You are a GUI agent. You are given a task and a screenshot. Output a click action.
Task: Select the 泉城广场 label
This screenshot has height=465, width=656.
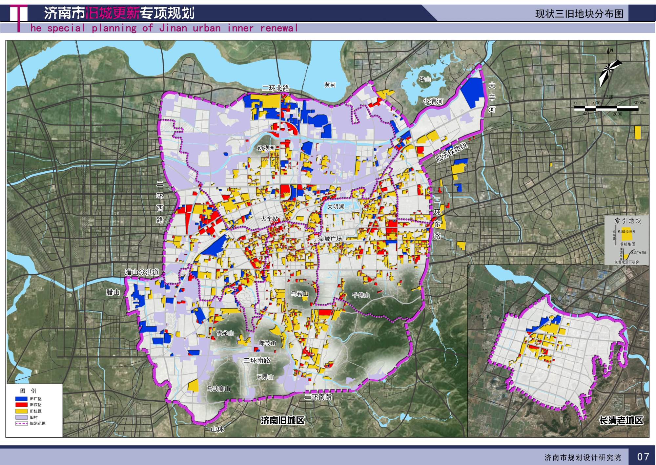click(330, 239)
